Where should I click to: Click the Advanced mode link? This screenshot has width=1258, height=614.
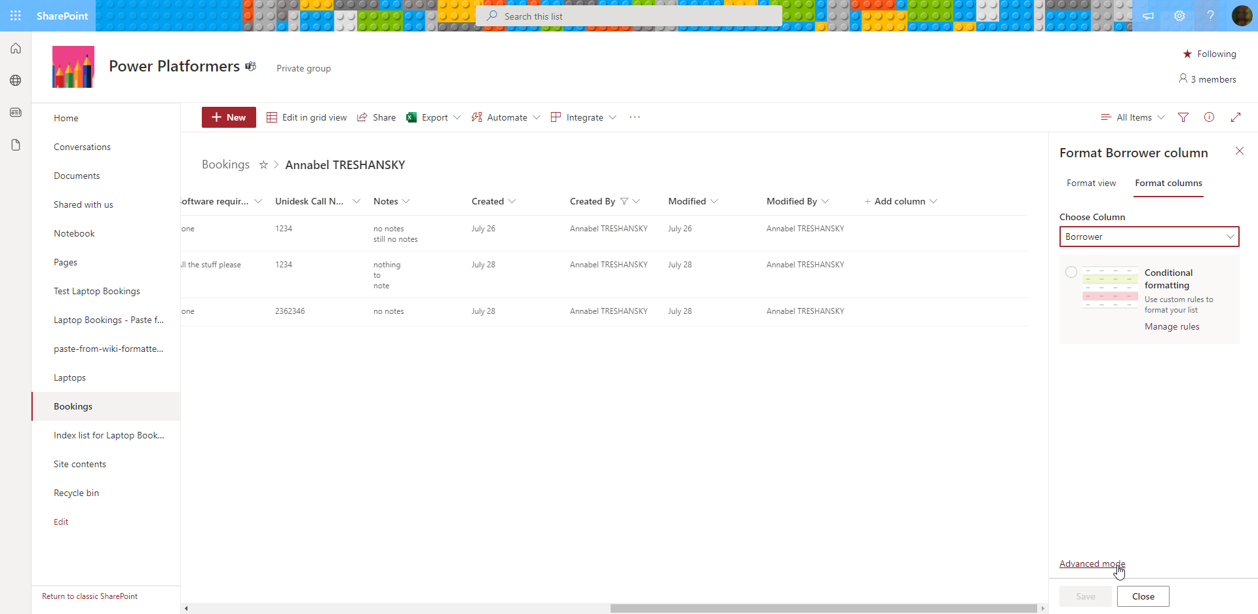1092,564
